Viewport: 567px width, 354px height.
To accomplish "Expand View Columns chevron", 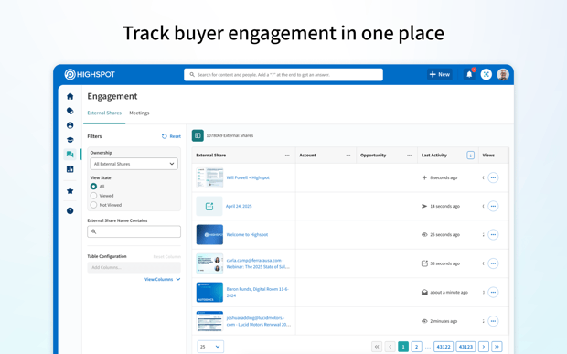I will (178, 279).
